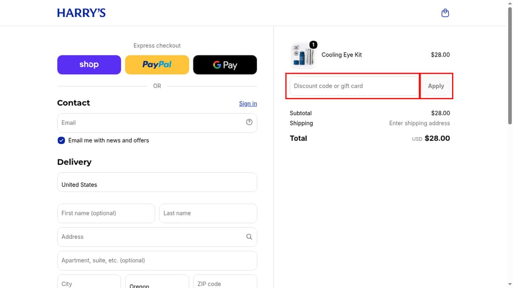513x288 pixels.
Task: Click the First name (optional) field
Action: coord(106,213)
